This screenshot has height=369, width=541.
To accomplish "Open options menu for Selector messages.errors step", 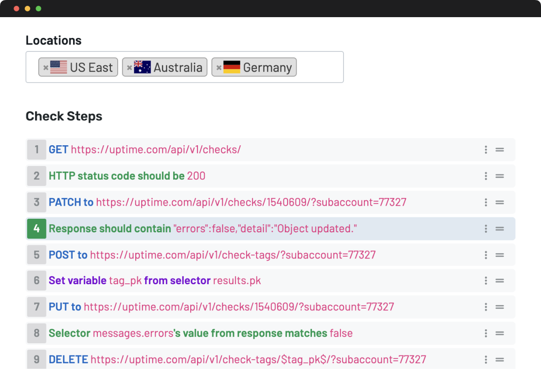I will click(486, 333).
